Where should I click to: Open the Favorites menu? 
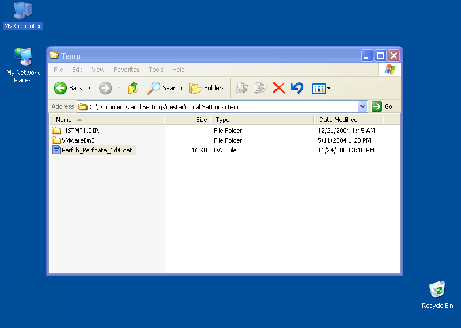point(126,70)
